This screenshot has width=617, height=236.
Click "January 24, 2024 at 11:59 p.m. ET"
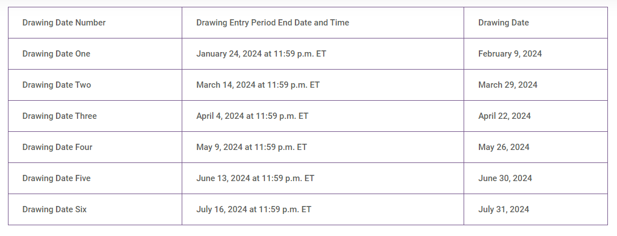[x=261, y=54]
